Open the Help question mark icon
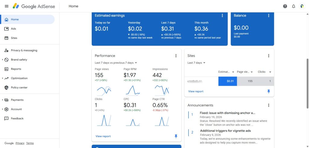 click(x=285, y=6)
